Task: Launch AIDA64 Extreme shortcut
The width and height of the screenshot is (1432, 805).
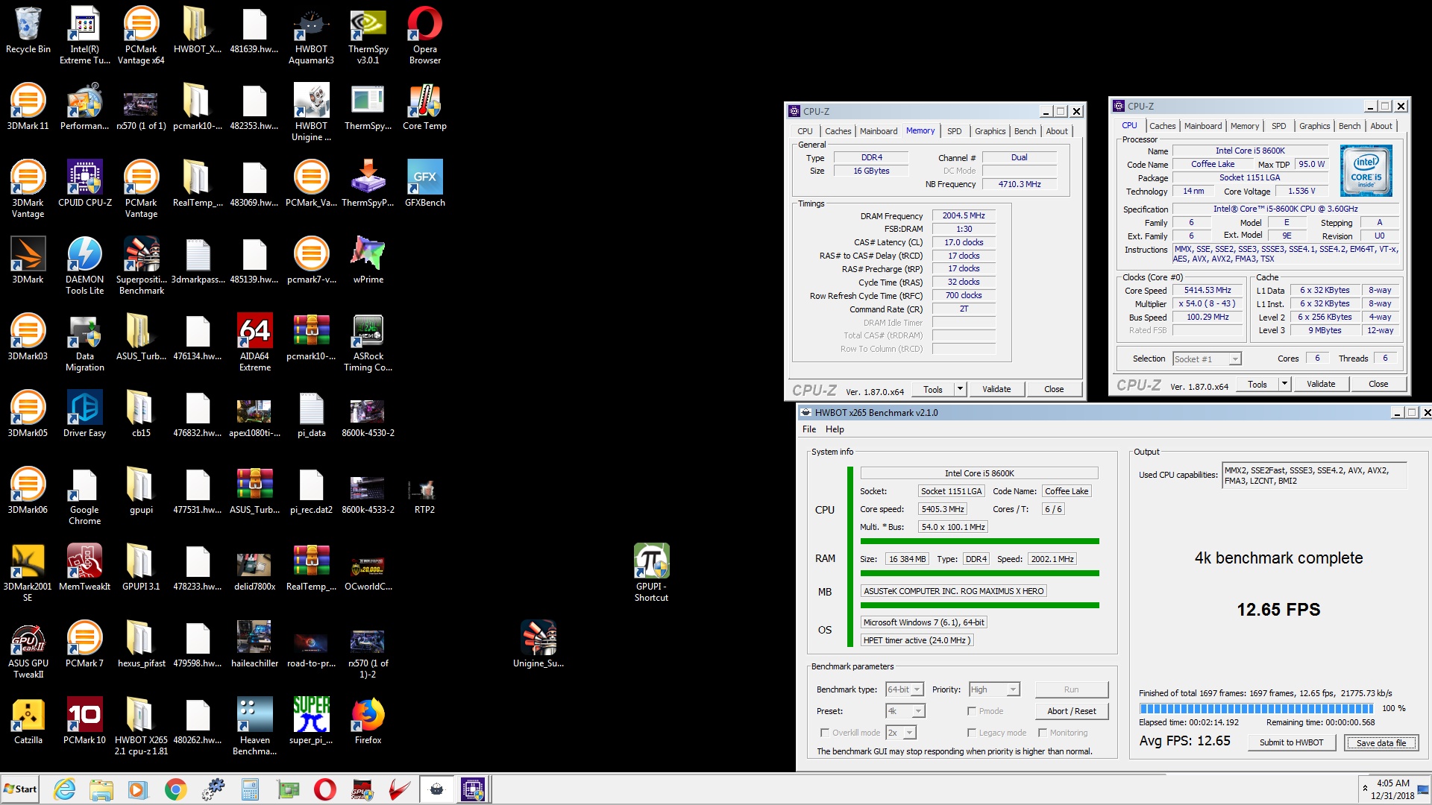Action: 254,342
